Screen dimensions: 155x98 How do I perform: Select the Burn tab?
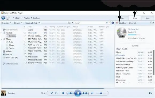pyautogui.click(x=135, y=18)
